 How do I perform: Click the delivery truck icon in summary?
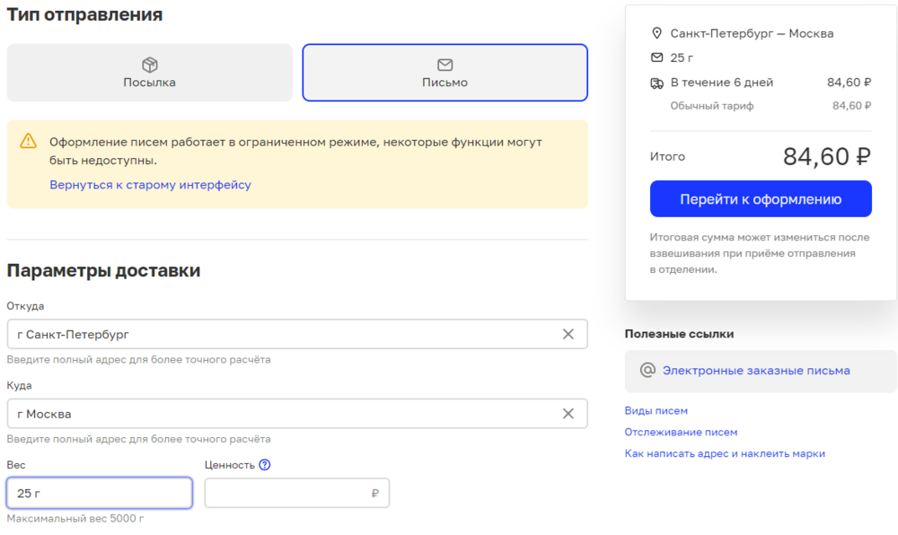(x=656, y=83)
